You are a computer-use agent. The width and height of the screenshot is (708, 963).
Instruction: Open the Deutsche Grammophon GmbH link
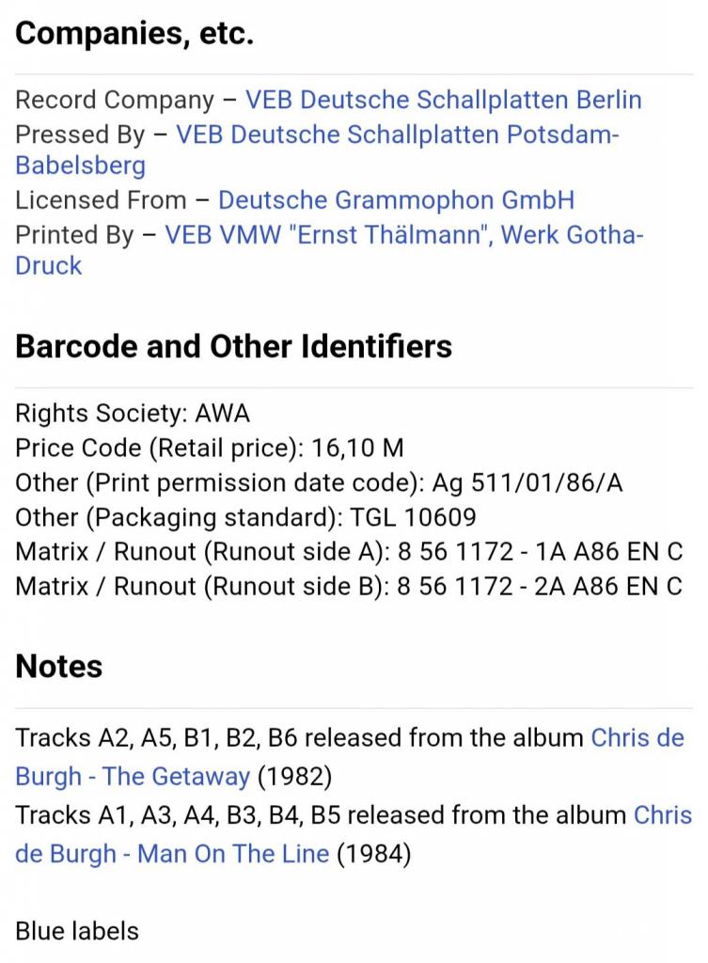(397, 200)
